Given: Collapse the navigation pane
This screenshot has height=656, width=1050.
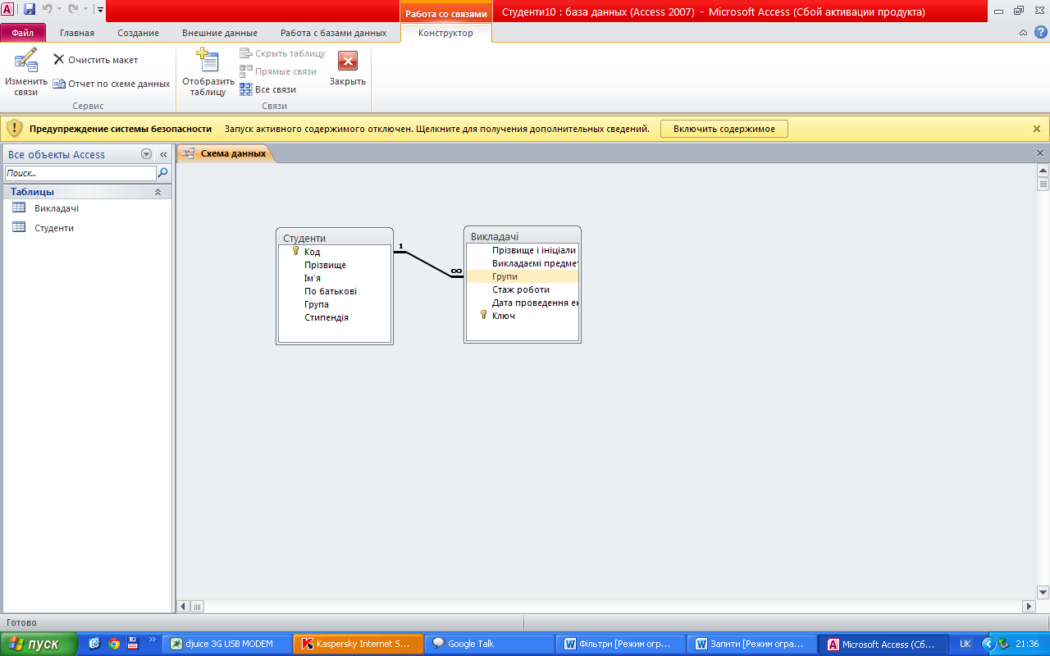Looking at the screenshot, I should click(163, 154).
